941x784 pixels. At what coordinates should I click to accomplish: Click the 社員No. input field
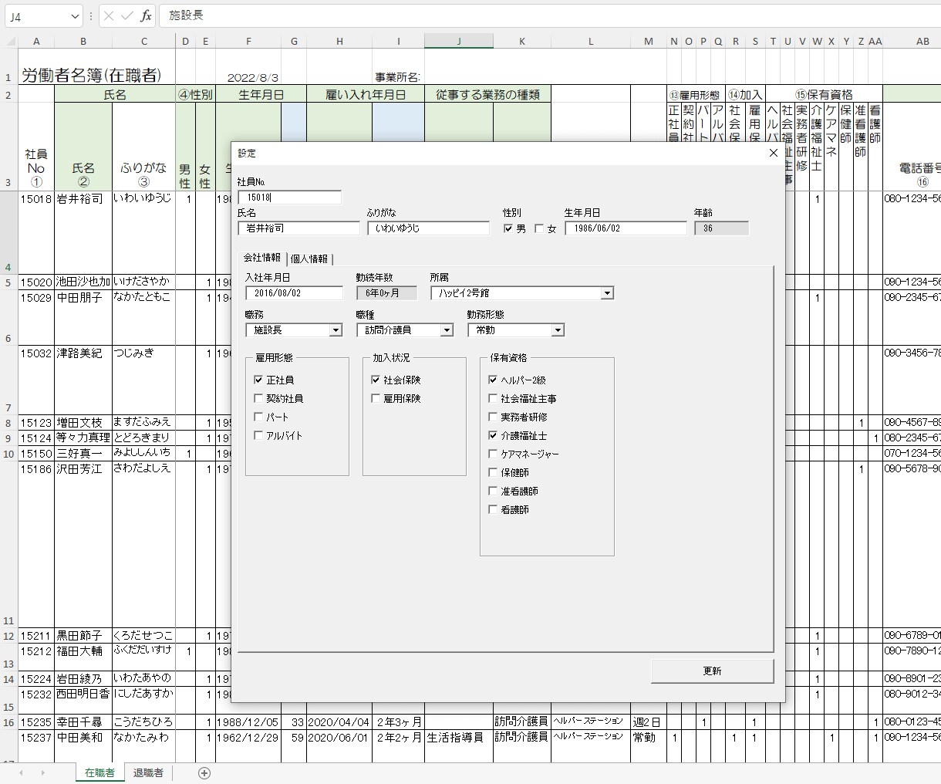click(x=289, y=198)
